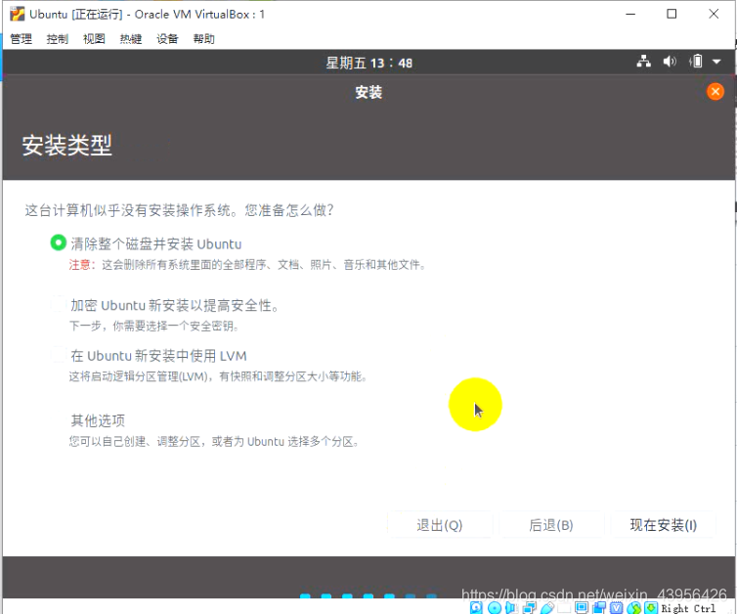The height and width of the screenshot is (614, 737).
Task: Close the installer with orange X
Action: (715, 92)
